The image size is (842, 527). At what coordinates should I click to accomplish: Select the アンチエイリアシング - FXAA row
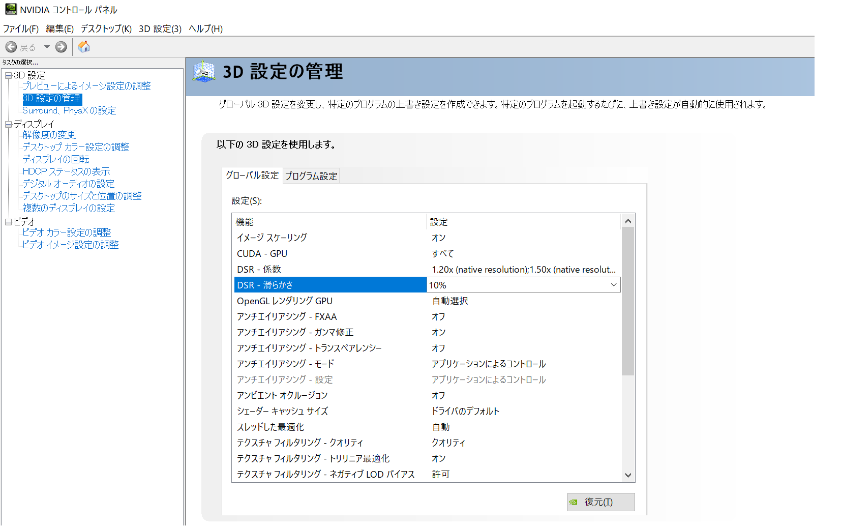[x=427, y=316]
